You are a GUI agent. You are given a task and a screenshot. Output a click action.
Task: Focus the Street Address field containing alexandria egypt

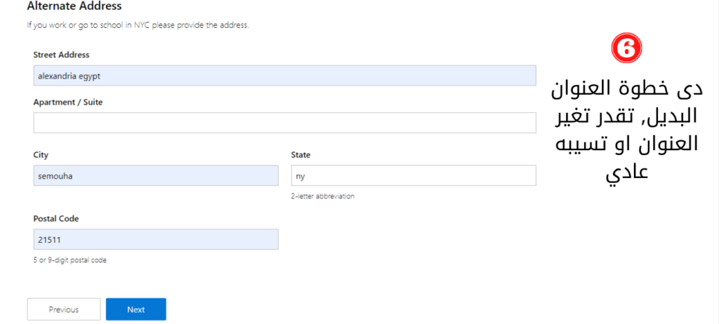point(285,76)
